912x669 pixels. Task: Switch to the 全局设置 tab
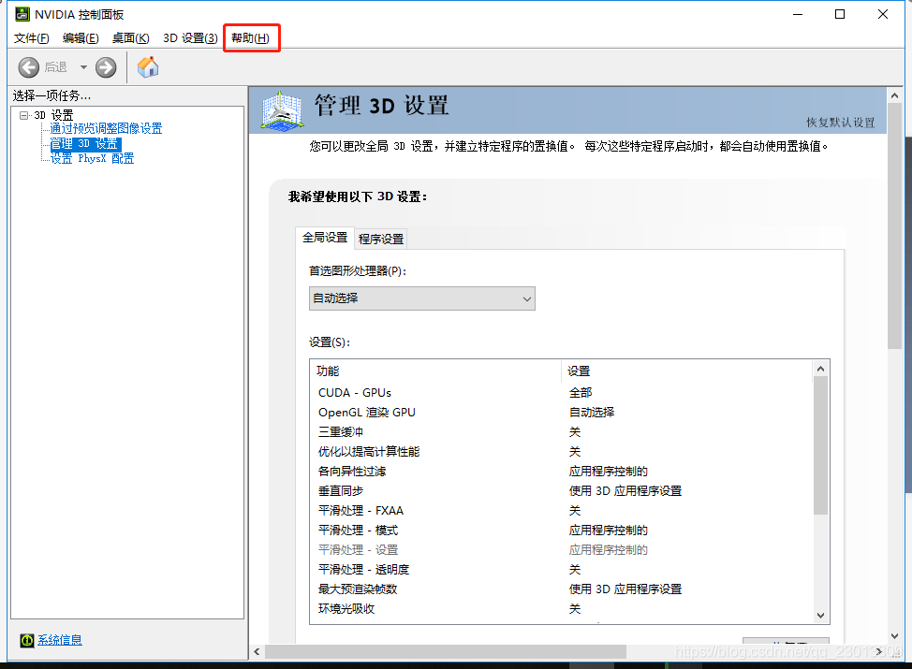click(x=325, y=237)
